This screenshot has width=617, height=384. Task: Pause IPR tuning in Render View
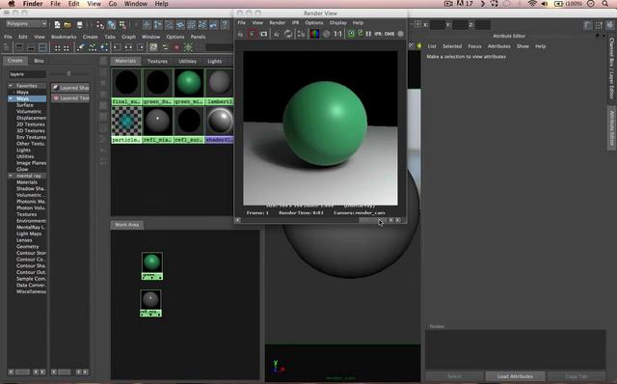coord(368,34)
